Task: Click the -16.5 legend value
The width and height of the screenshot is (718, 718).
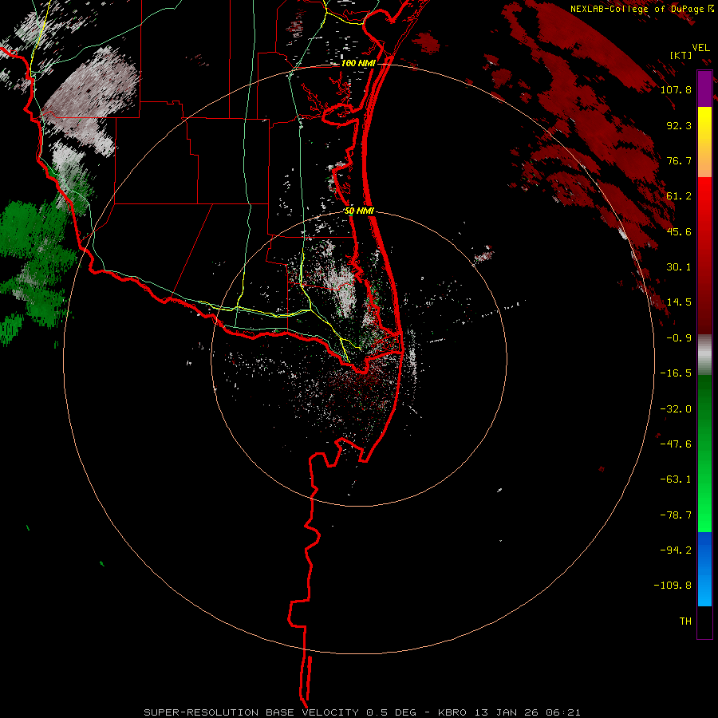Action: (676, 373)
